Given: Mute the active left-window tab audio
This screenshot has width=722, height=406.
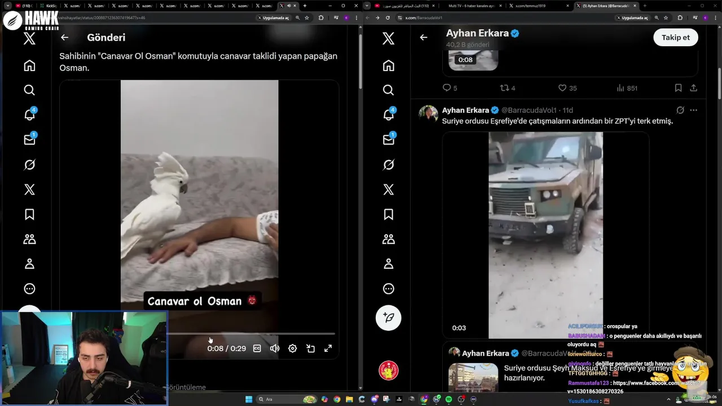Looking at the screenshot, I should [x=289, y=6].
